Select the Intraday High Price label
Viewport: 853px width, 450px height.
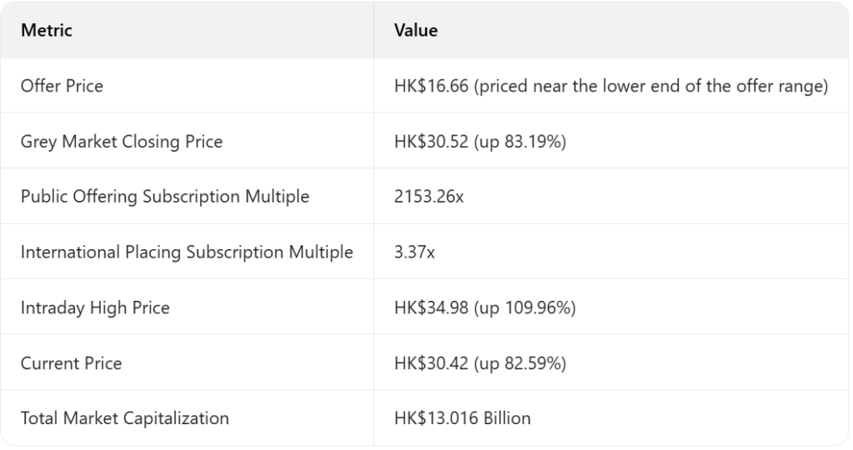[x=95, y=307]
